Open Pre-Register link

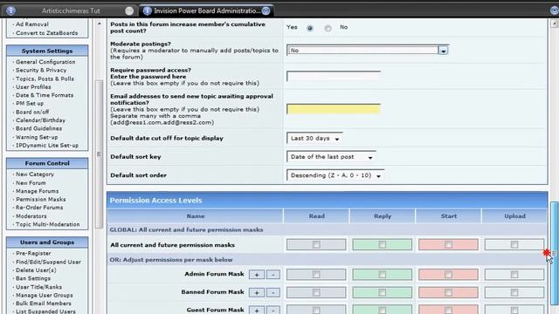pos(33,253)
